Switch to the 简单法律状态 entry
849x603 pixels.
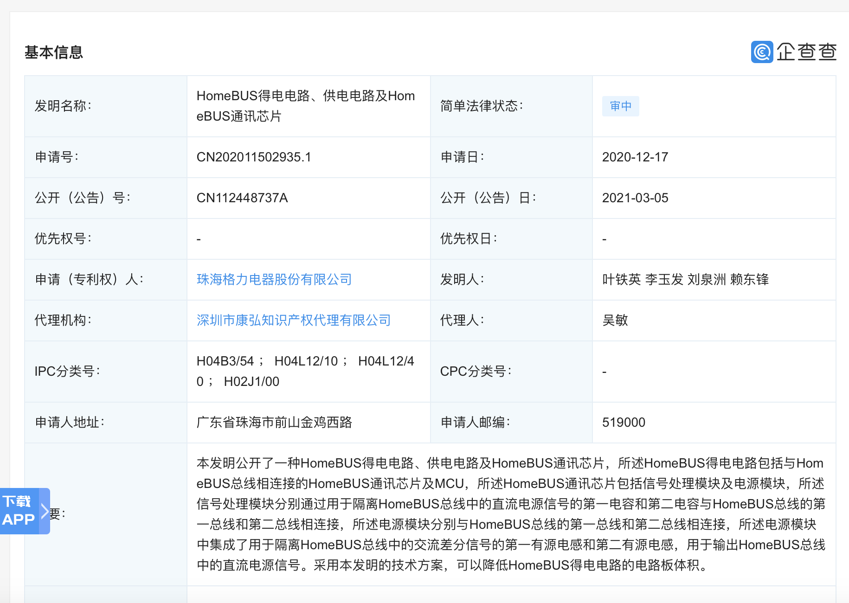click(x=482, y=106)
